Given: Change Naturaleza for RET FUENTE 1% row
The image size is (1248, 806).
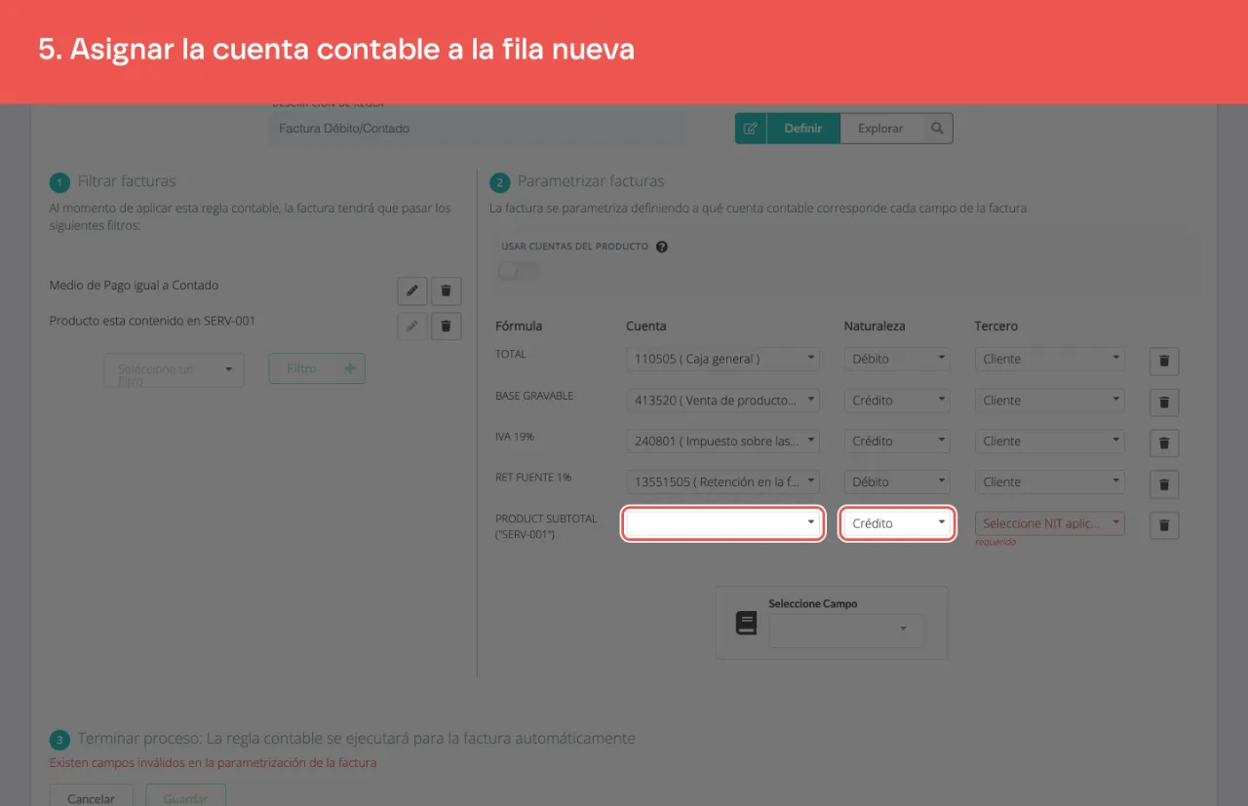Looking at the screenshot, I should coord(897,481).
